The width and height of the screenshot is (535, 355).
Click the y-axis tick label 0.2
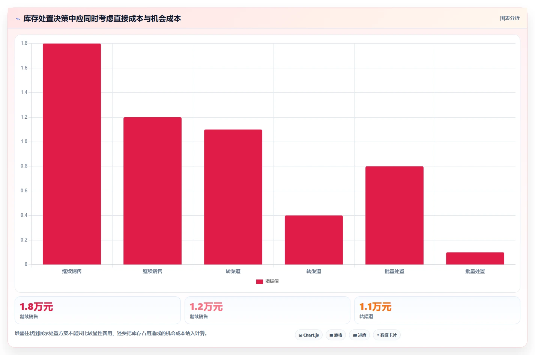pos(24,240)
